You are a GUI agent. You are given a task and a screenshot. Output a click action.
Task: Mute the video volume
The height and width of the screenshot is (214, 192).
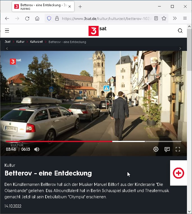[x=36, y=149]
